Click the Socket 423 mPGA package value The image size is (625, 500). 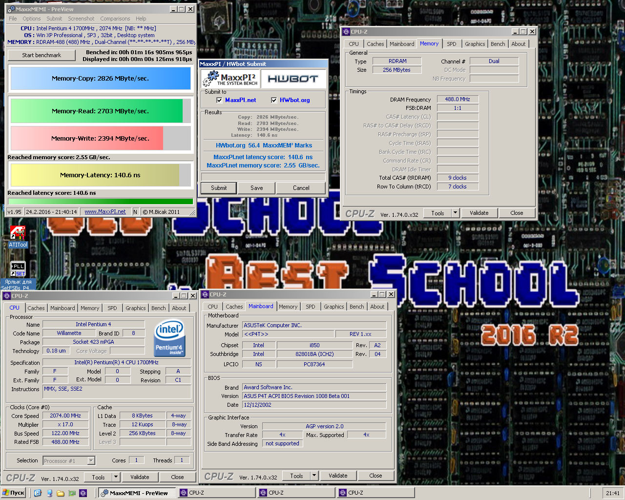[x=93, y=342]
